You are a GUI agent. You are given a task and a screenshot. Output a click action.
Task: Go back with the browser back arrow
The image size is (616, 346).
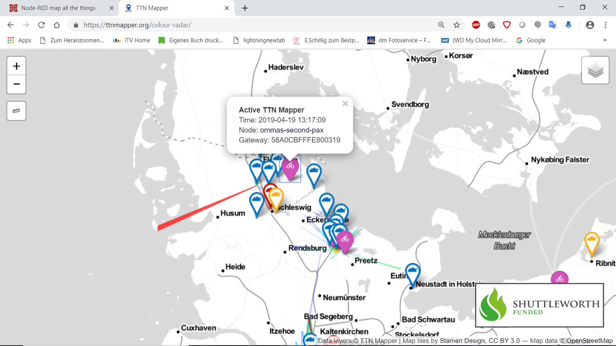[x=11, y=25]
